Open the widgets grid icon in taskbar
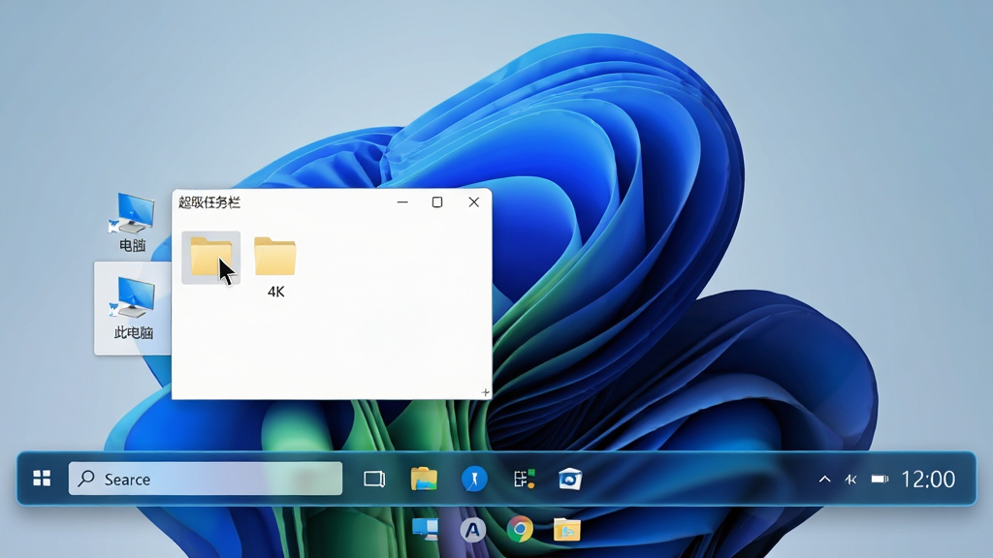 tap(525, 479)
